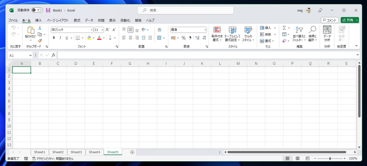Image resolution: width=367 pixels, height=166 pixels.
Task: Open the Page Layout tab
Action: pyautogui.click(x=58, y=20)
